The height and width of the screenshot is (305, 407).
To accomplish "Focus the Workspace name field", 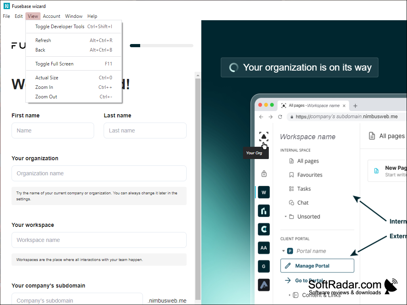I will [99, 240].
